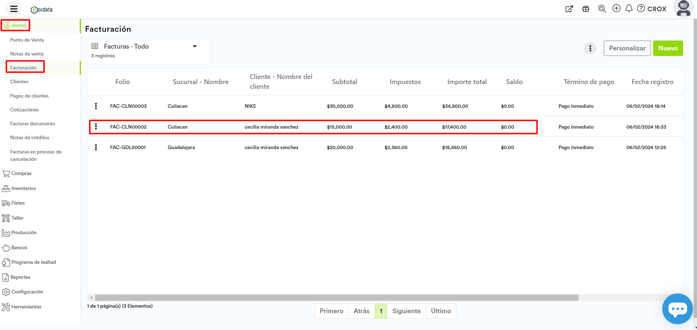Open the global search magnifier icon
697x330 pixels.
pos(602,9)
